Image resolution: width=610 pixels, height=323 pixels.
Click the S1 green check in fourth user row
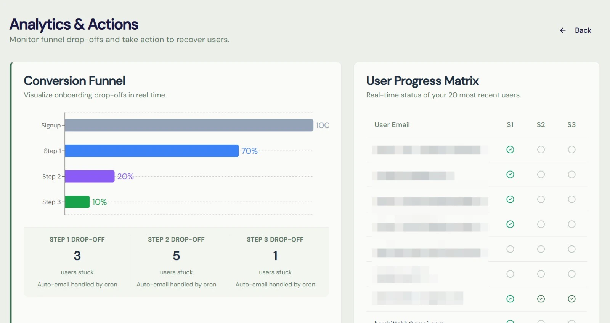tap(510, 224)
